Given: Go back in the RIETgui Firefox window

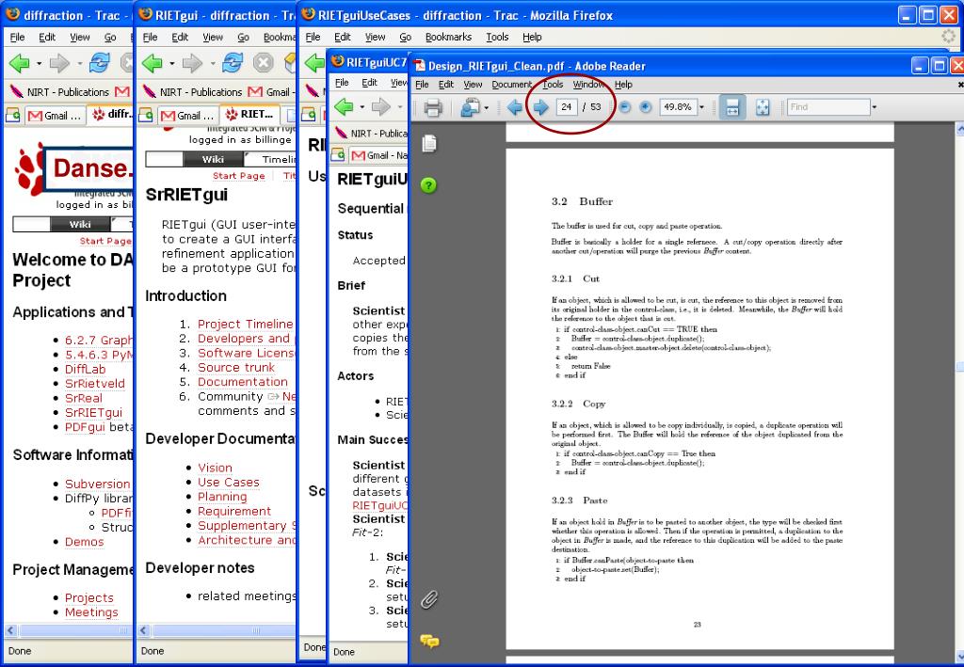Looking at the screenshot, I should 152,63.
